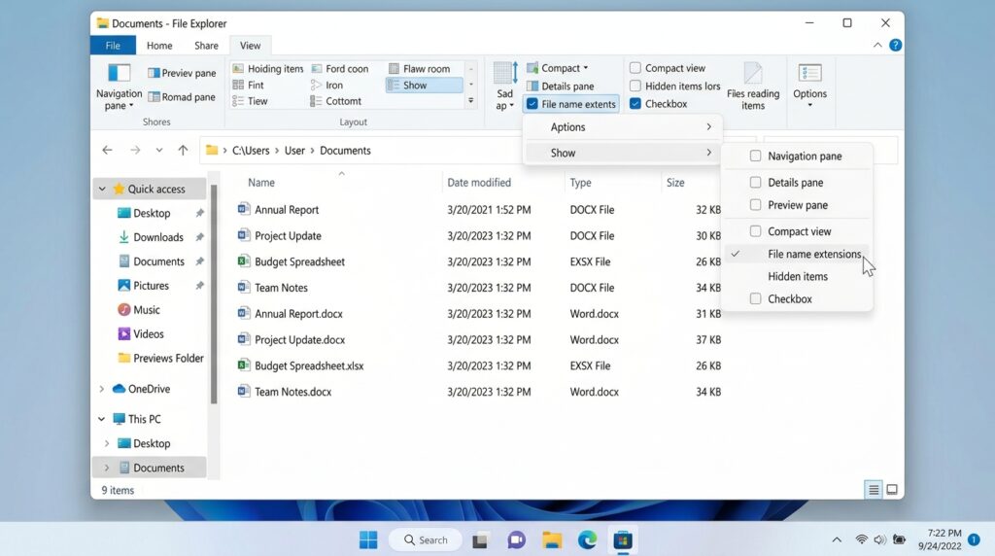Open Videos in navigation pane
The height and width of the screenshot is (556, 995).
[149, 333]
